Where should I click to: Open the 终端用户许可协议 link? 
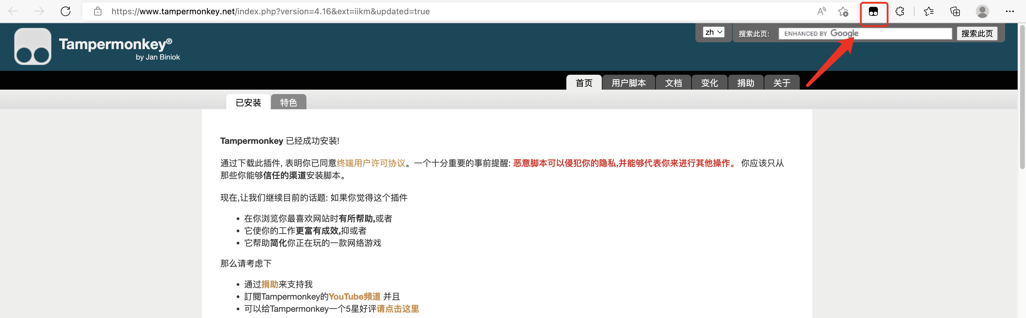371,163
